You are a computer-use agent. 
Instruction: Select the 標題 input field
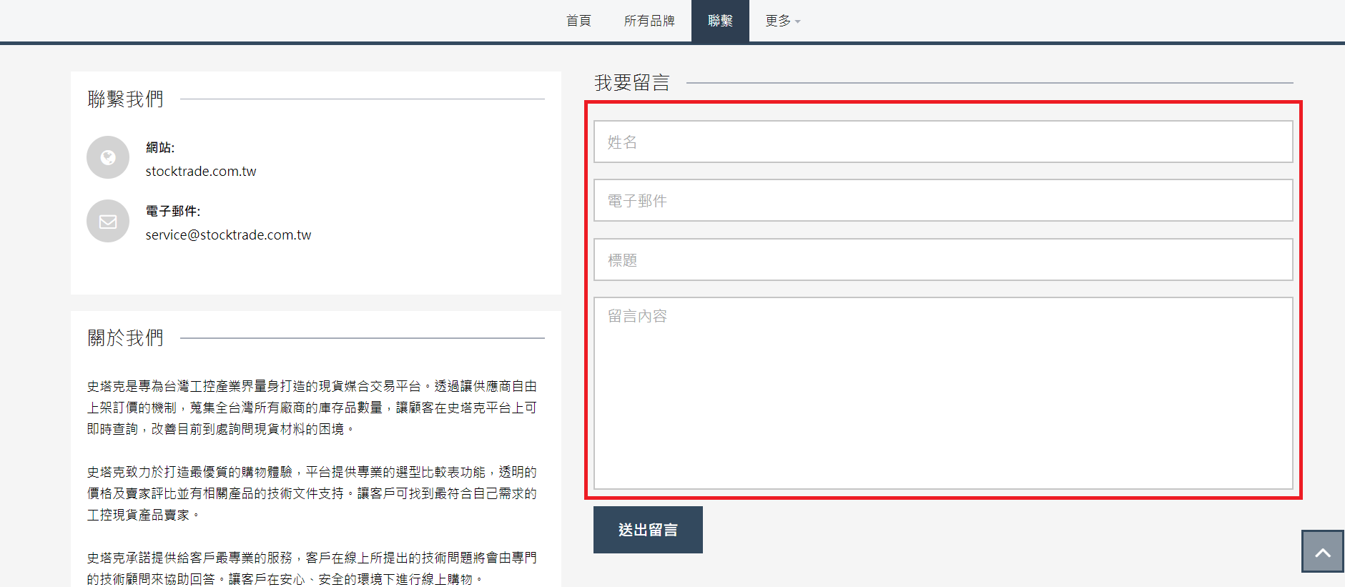pos(942,260)
